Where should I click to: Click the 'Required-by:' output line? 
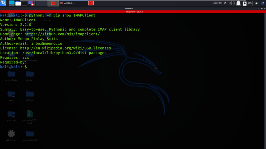tap(13, 62)
